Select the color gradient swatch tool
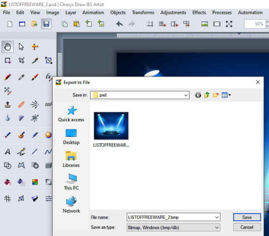Screen dimensions: 269x236 35,182
